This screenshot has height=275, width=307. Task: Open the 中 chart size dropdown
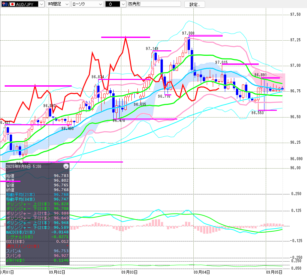click(116, 4)
